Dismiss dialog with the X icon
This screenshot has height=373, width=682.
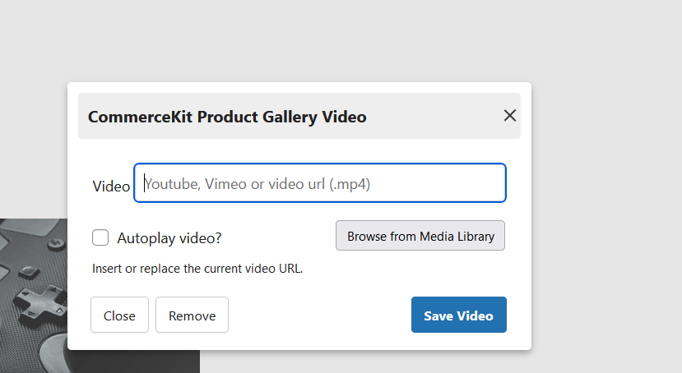[x=509, y=116]
